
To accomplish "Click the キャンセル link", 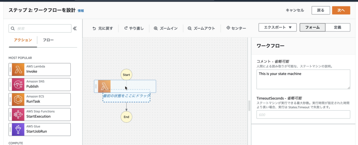I will (295, 10).
